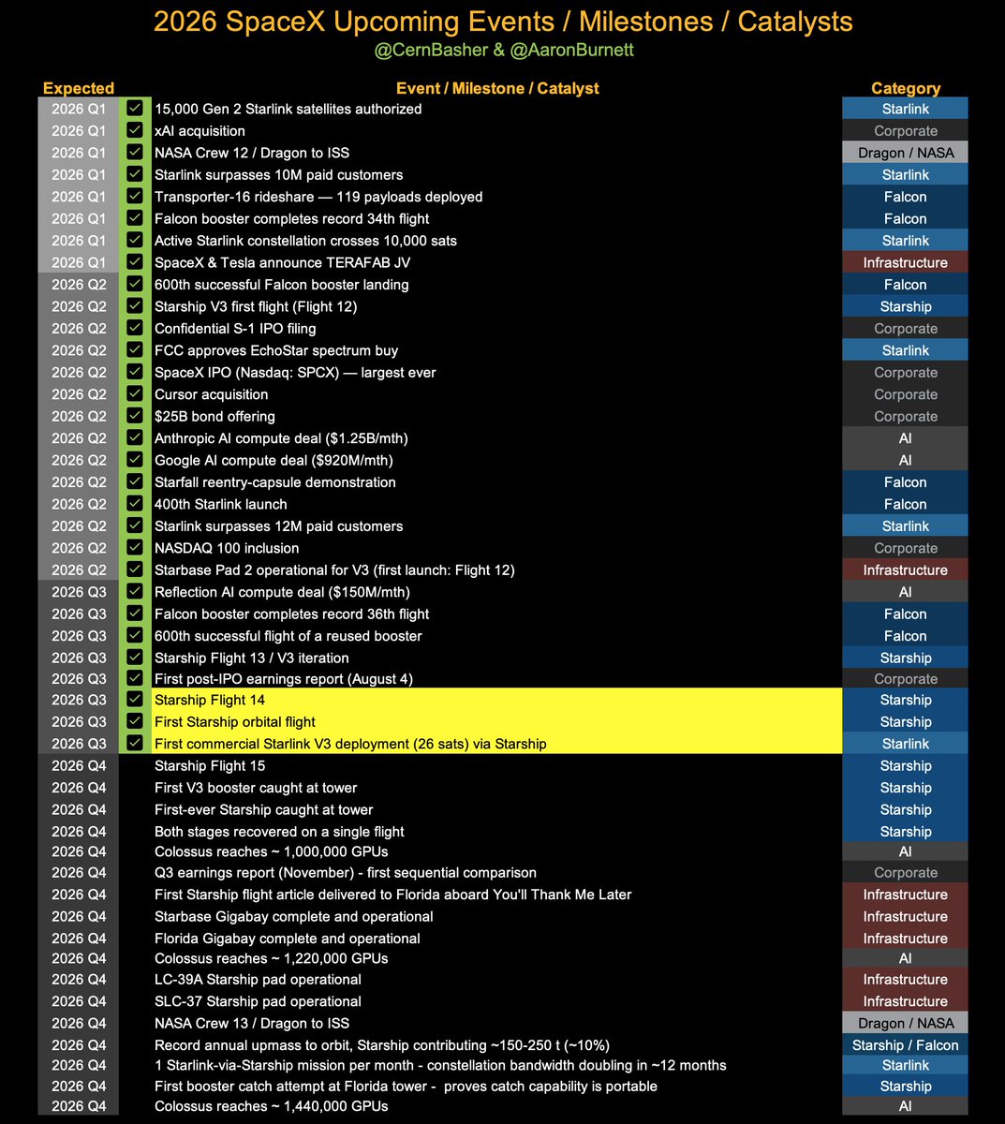Viewport: 1005px width, 1124px height.
Task: Select 'Starbase Gigabay complete and operational'
Action: point(294,916)
